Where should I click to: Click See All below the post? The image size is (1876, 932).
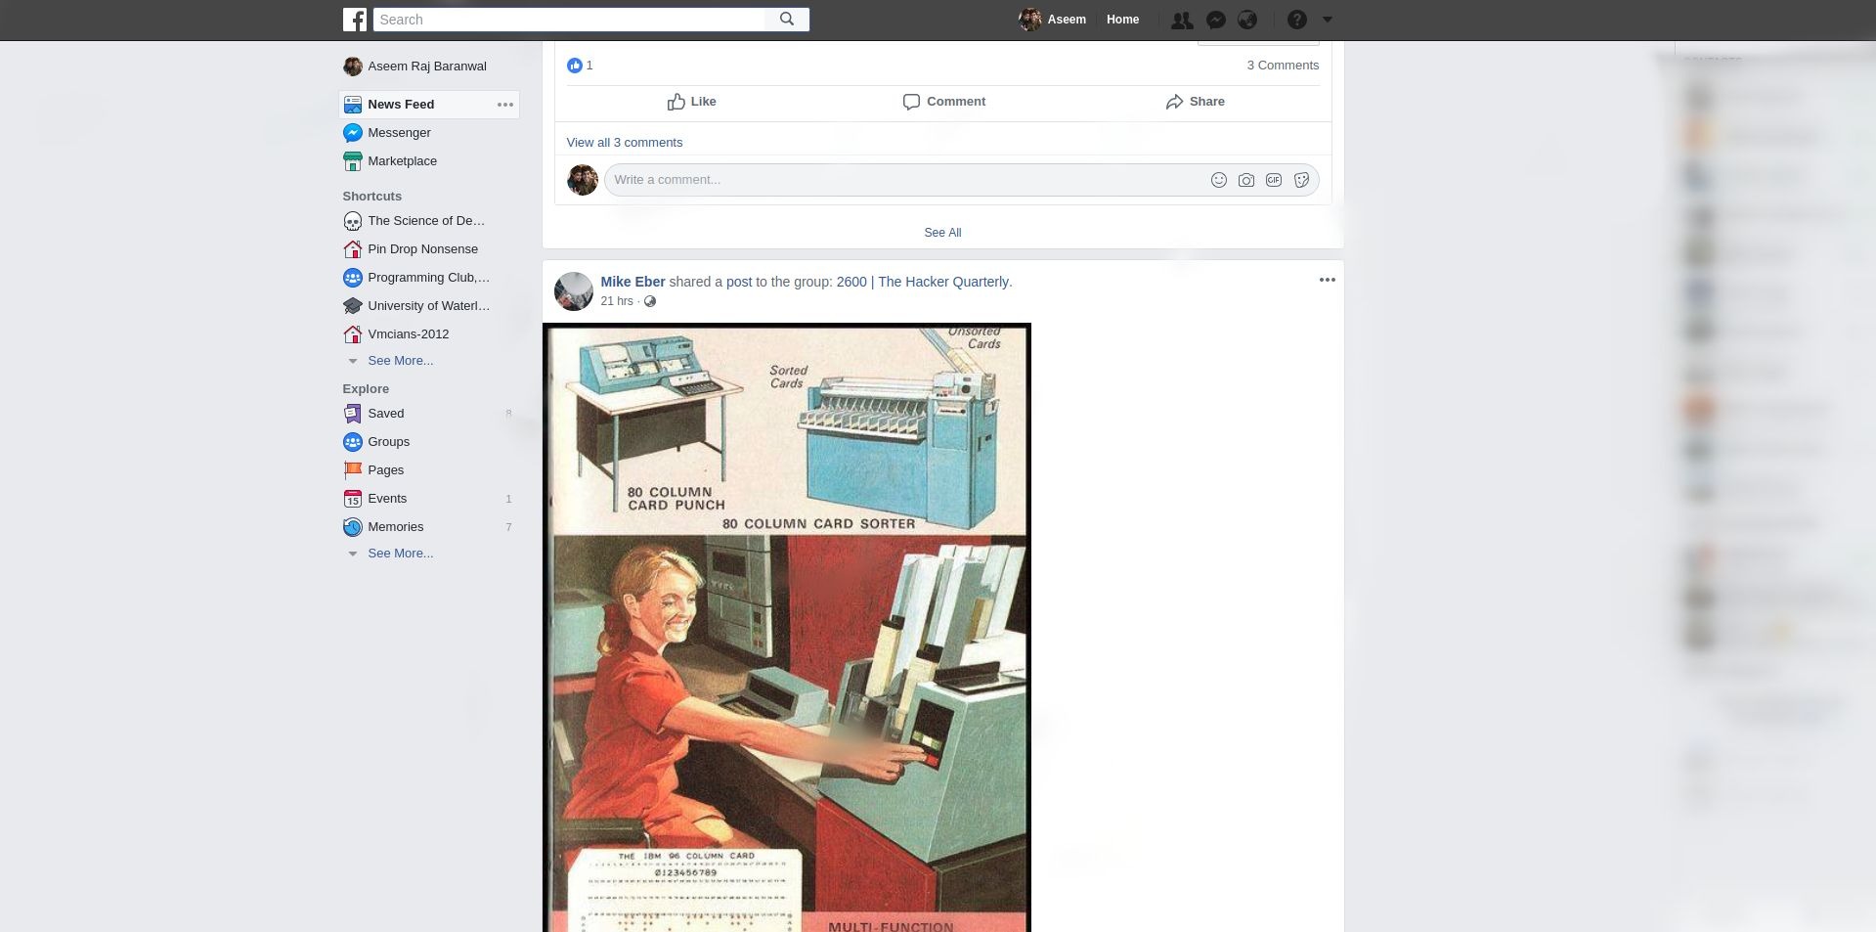[942, 233]
